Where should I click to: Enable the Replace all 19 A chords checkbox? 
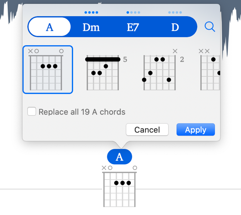(x=32, y=112)
